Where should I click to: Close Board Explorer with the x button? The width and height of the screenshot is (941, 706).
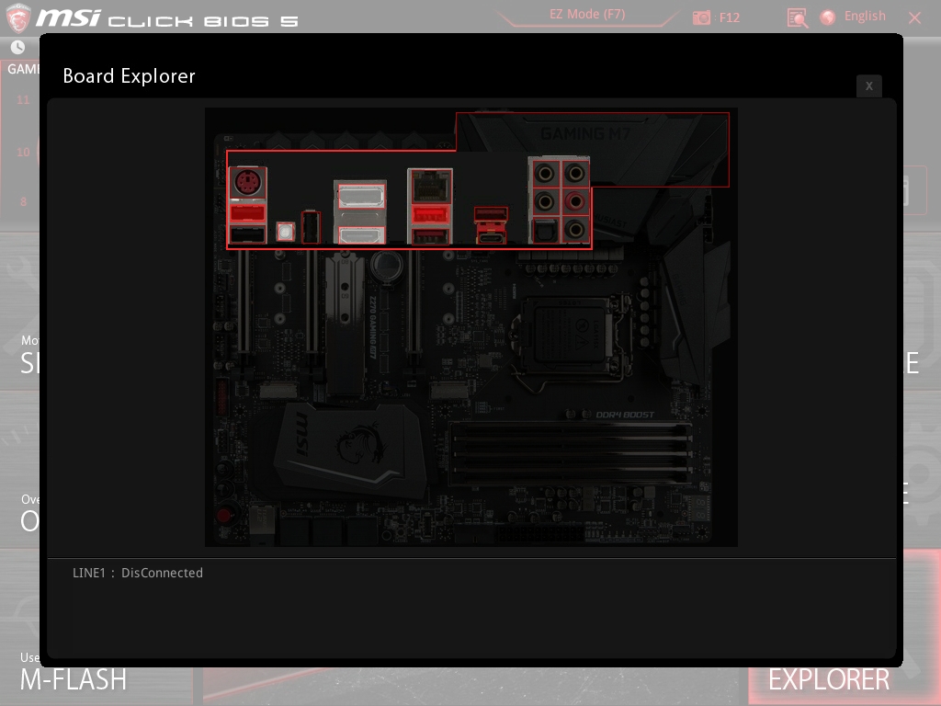(868, 85)
